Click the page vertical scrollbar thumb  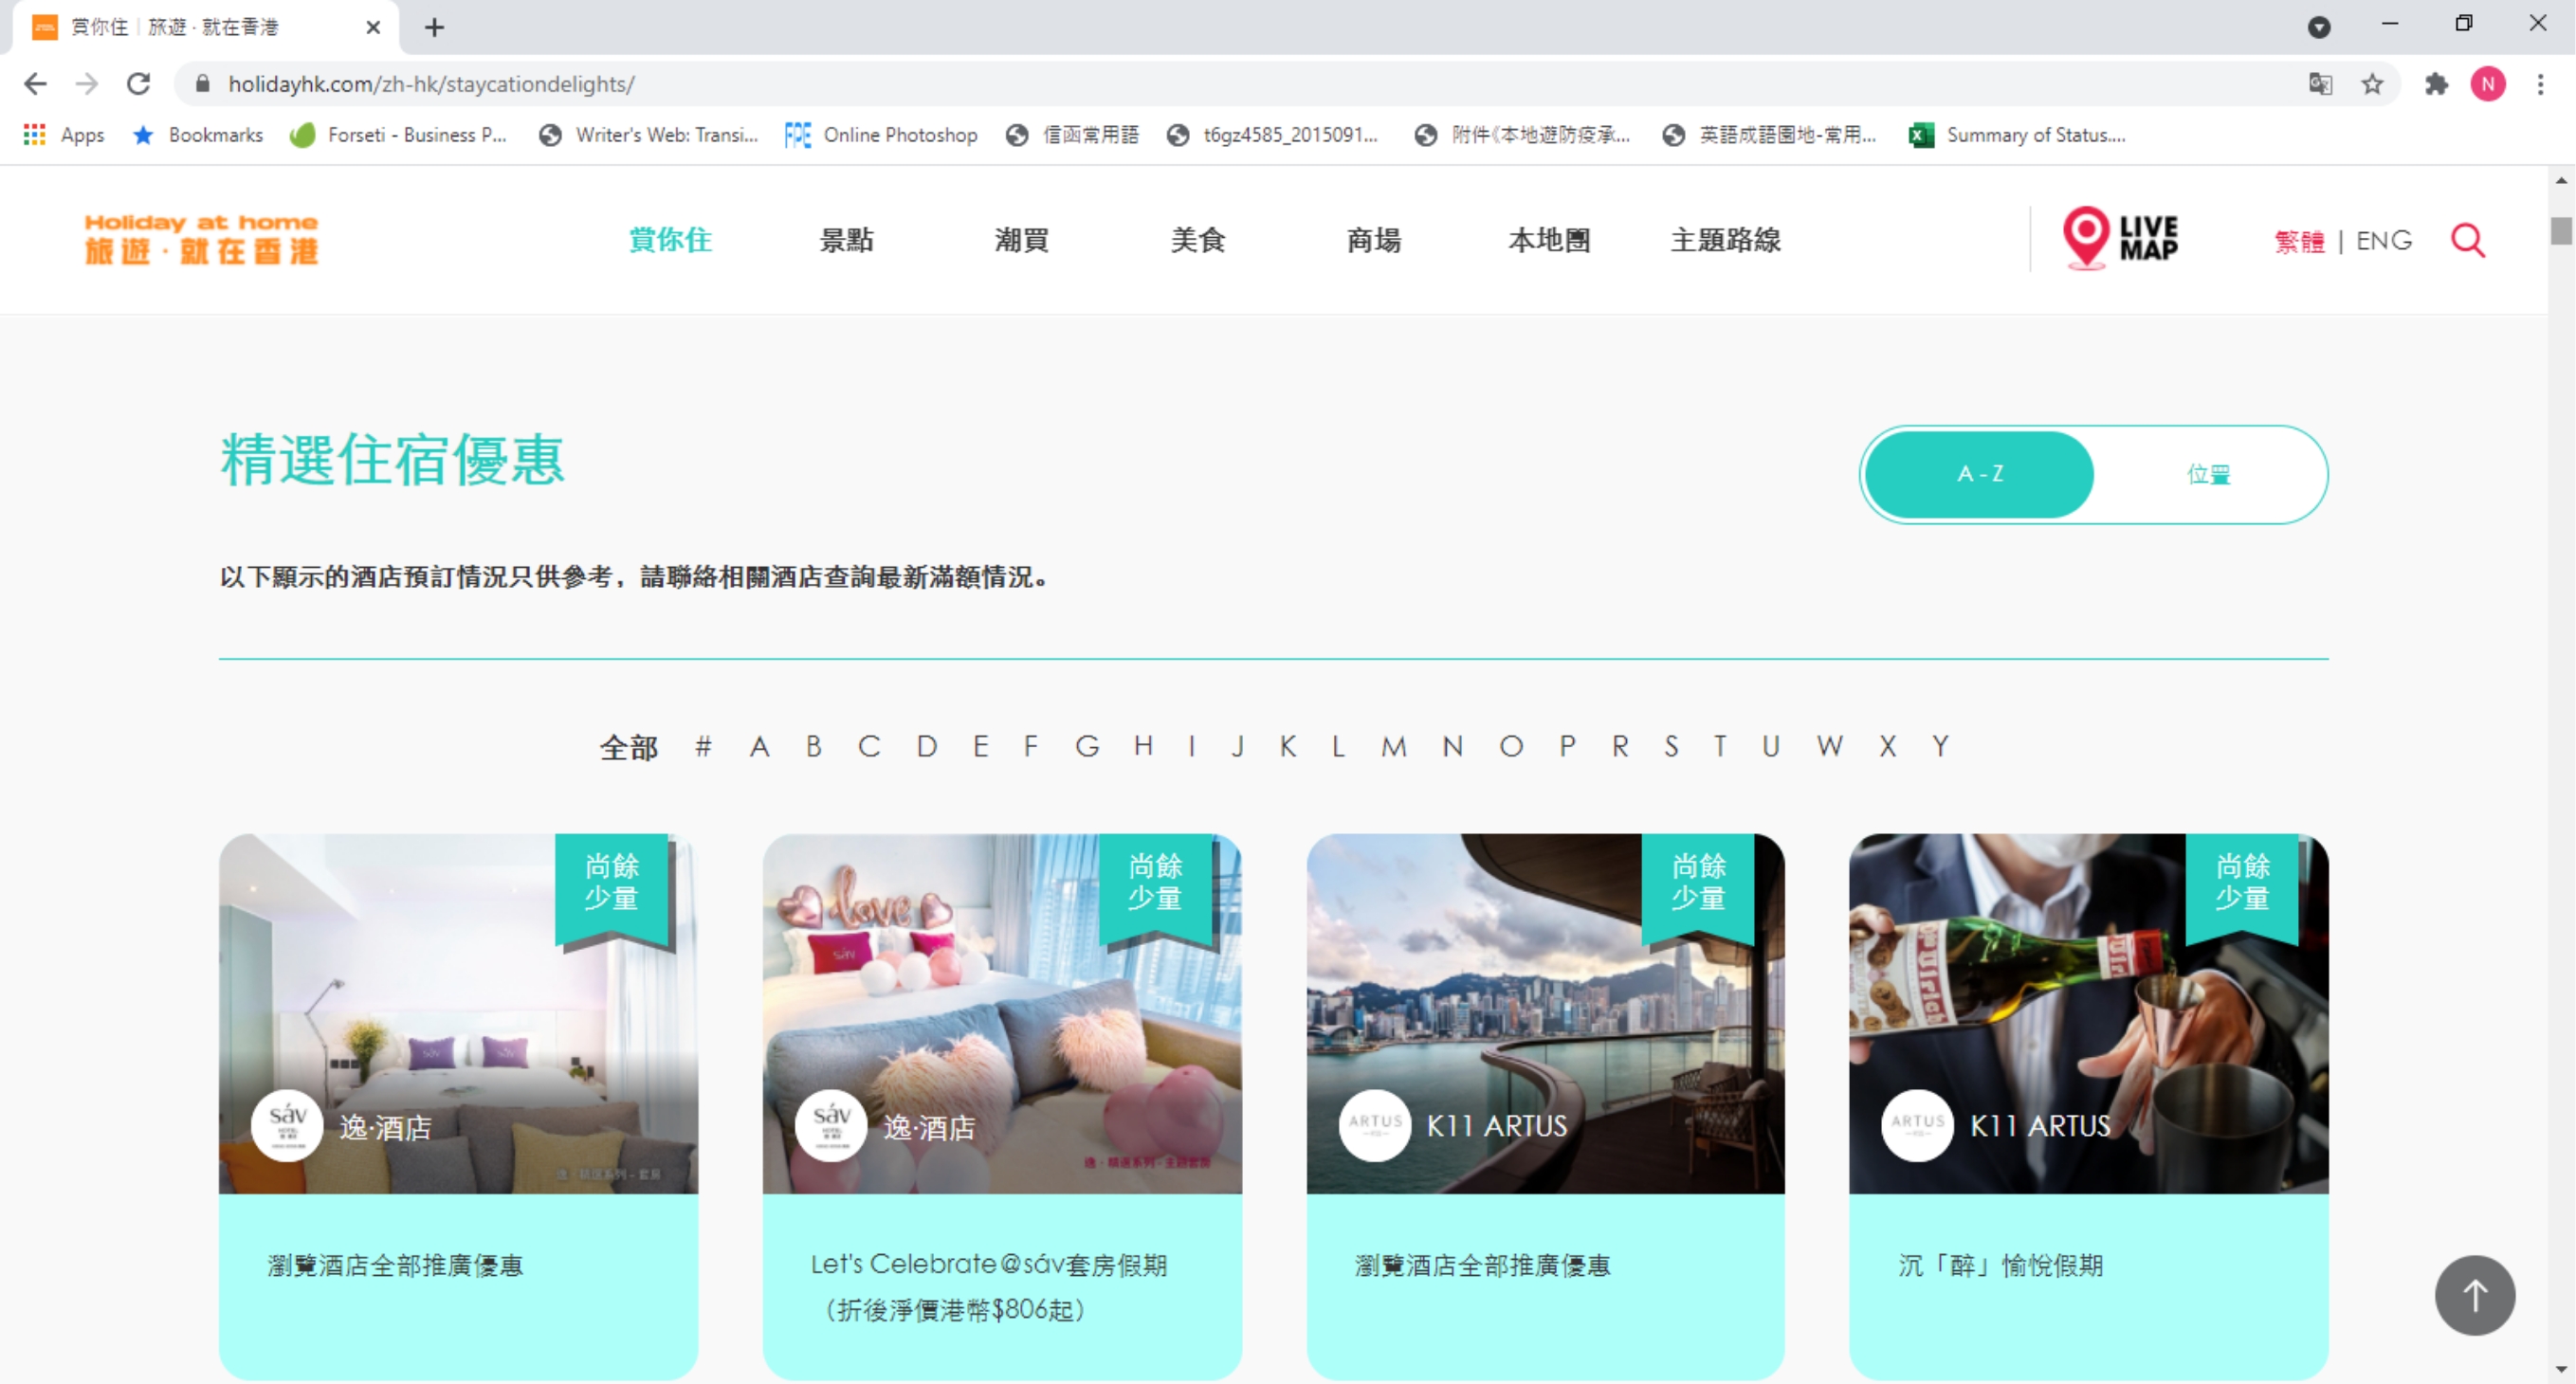click(2560, 230)
